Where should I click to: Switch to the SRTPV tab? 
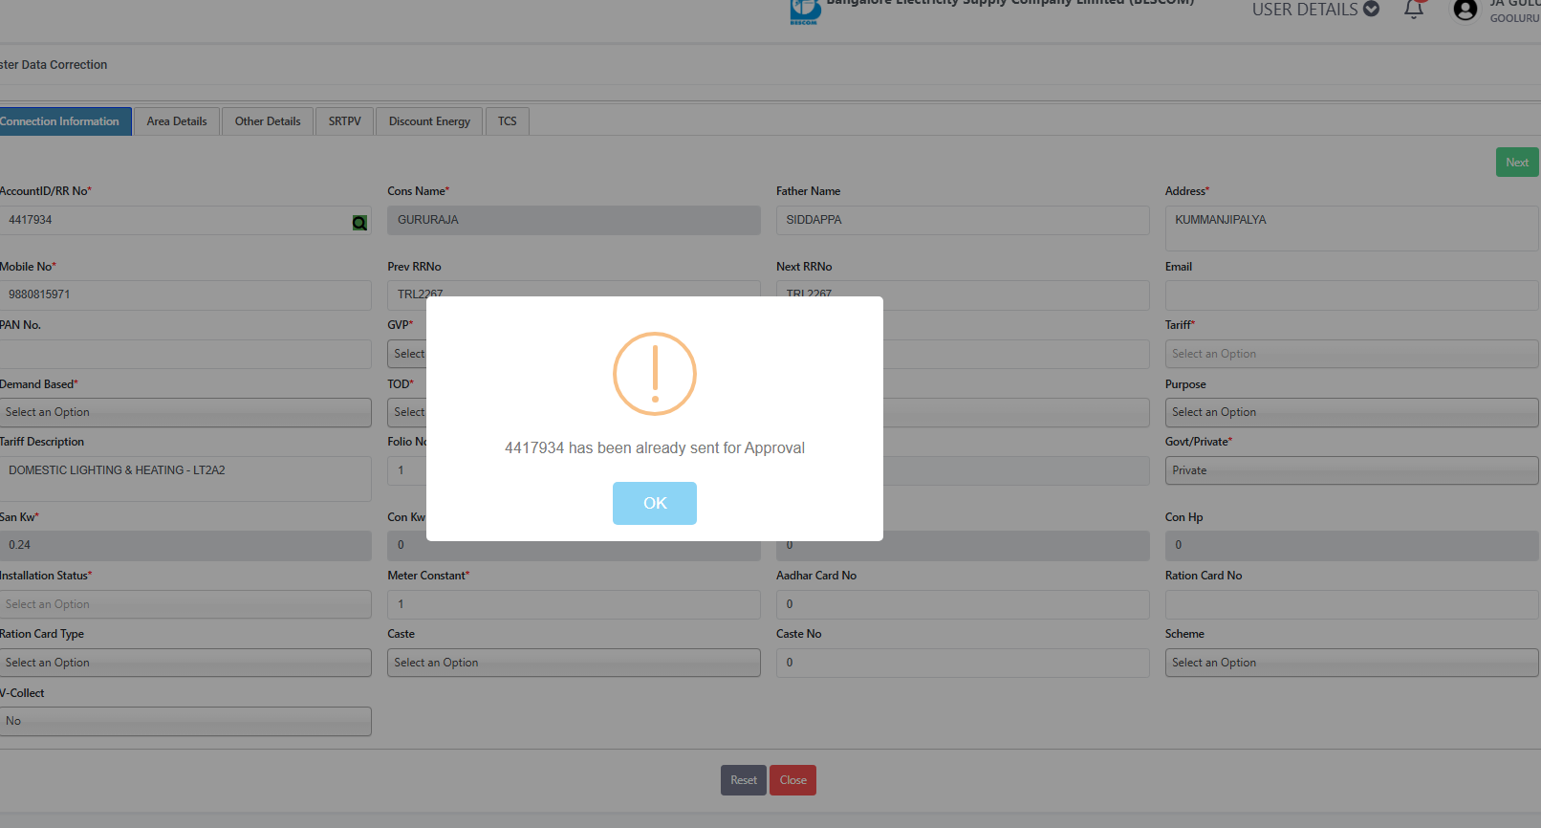pyautogui.click(x=344, y=121)
